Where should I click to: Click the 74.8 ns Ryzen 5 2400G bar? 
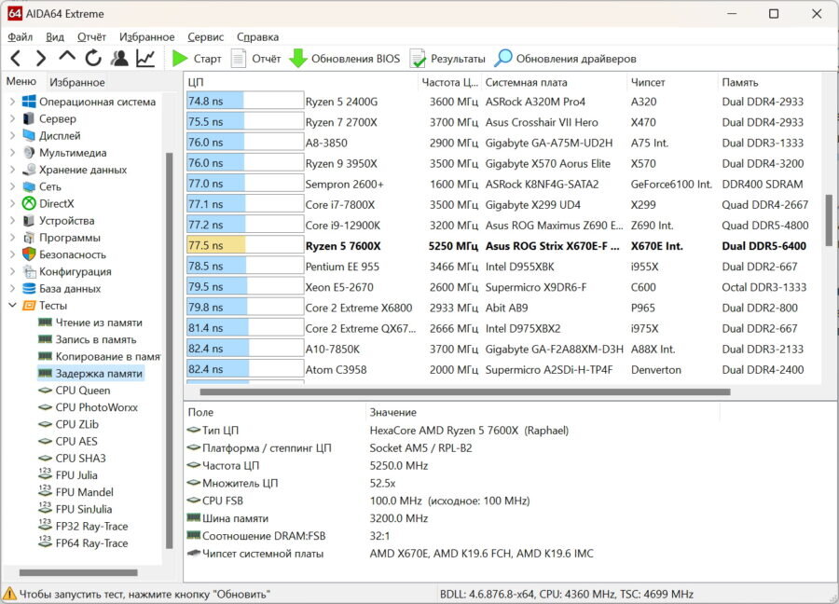click(x=245, y=101)
